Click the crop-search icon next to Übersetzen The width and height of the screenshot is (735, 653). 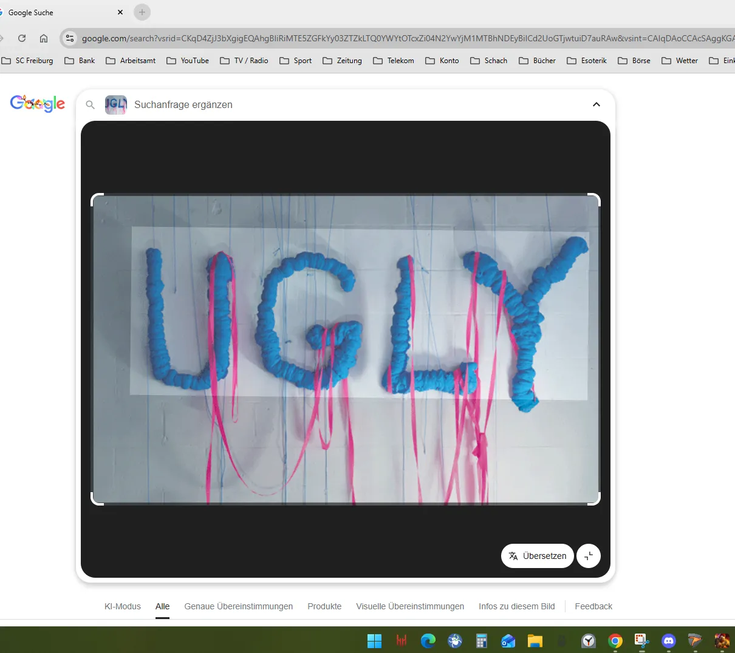coord(588,555)
